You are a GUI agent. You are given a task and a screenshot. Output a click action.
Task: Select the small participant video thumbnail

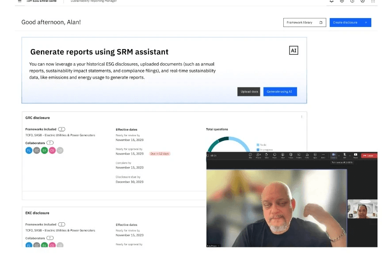[362, 209]
